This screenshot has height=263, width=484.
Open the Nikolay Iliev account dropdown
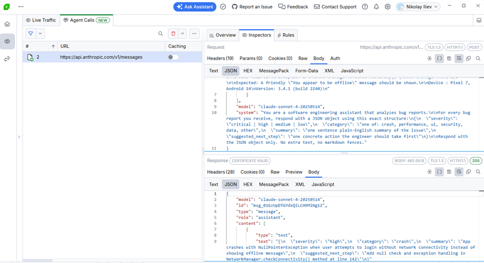coord(418,7)
